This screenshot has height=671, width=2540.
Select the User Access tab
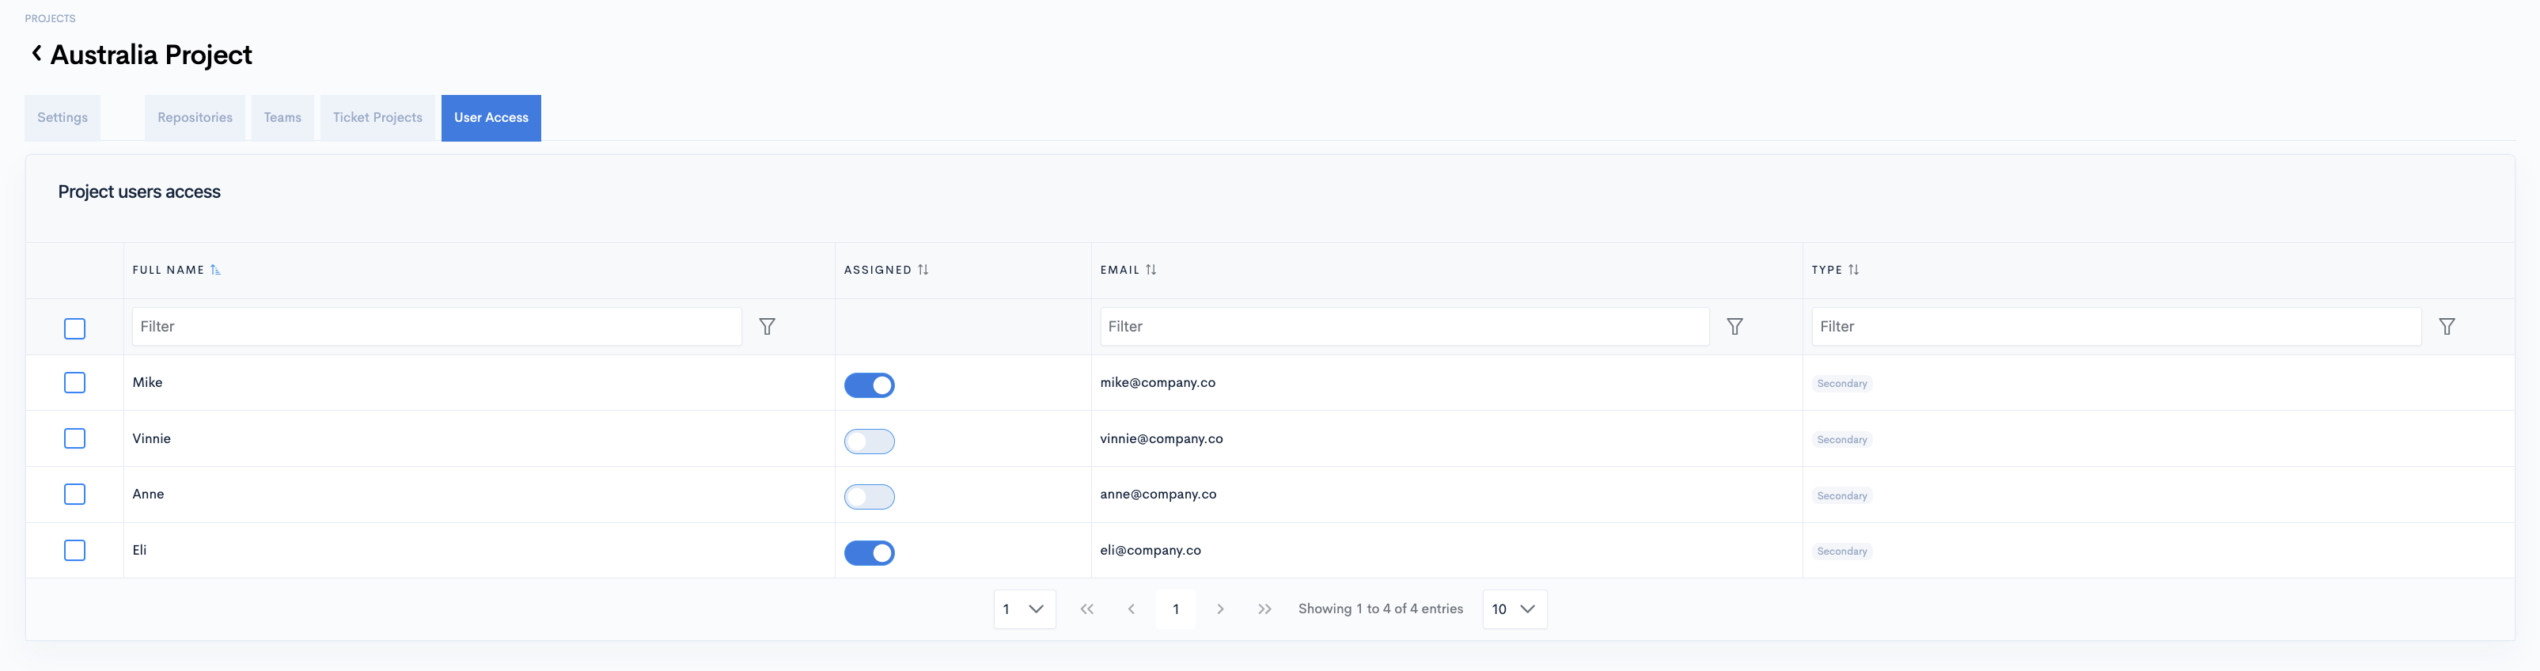pyautogui.click(x=491, y=117)
